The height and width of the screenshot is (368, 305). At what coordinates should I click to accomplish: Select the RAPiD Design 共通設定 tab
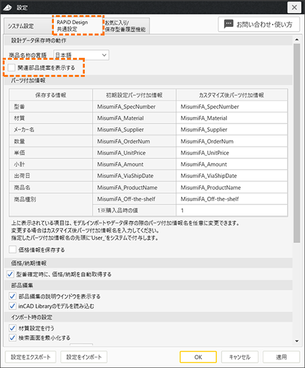[78, 26]
